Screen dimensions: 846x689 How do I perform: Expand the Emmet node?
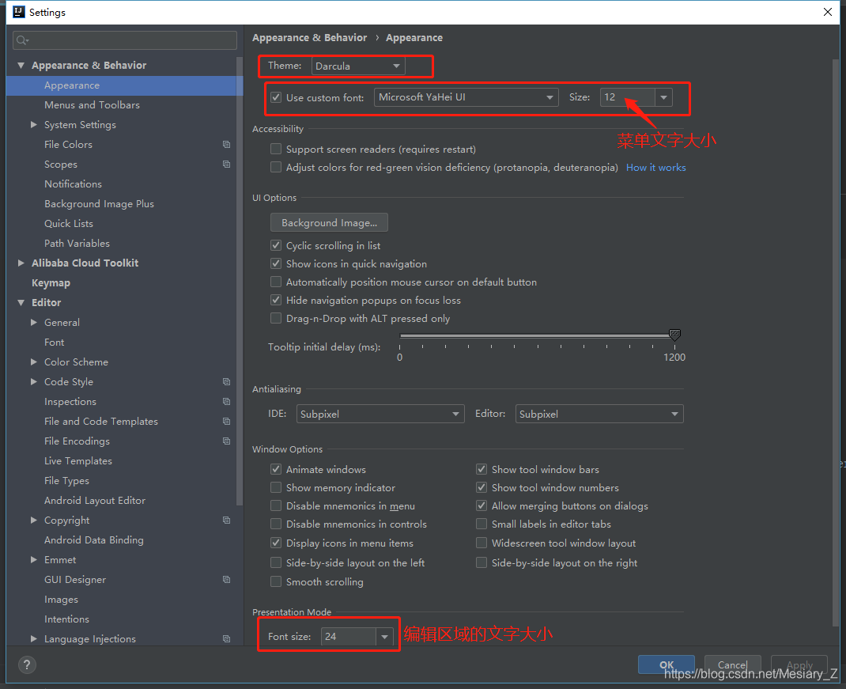point(34,559)
